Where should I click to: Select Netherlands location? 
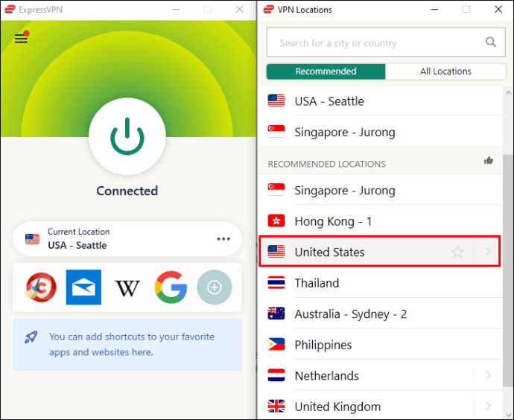click(380, 375)
